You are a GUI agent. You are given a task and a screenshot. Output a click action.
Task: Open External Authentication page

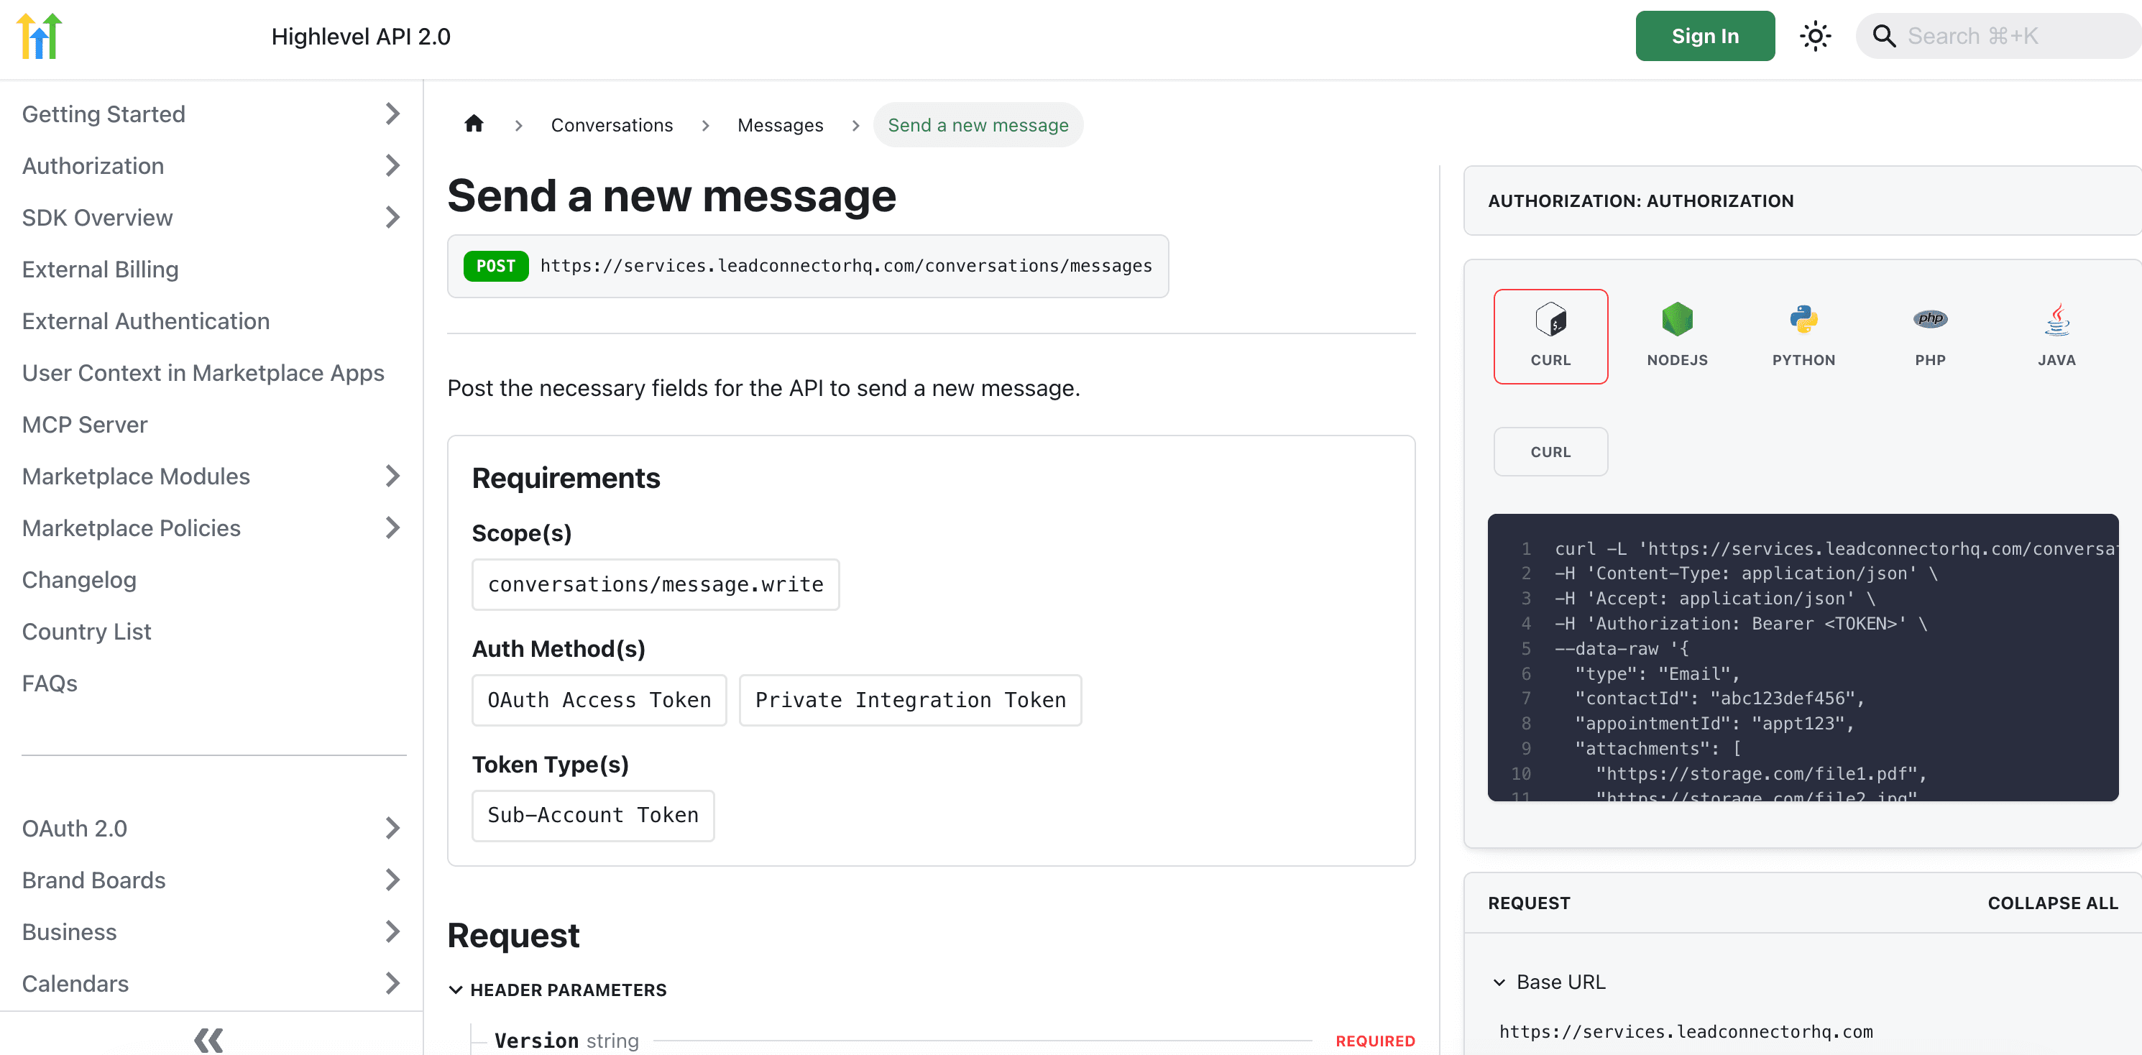click(x=145, y=321)
